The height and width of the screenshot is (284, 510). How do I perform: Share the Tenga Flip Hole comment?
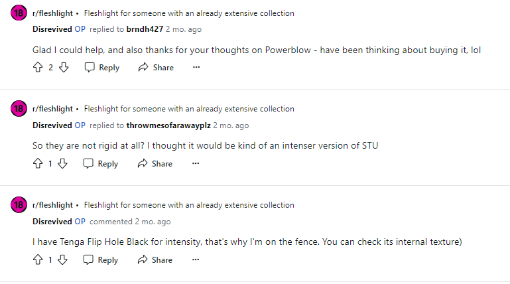155,260
